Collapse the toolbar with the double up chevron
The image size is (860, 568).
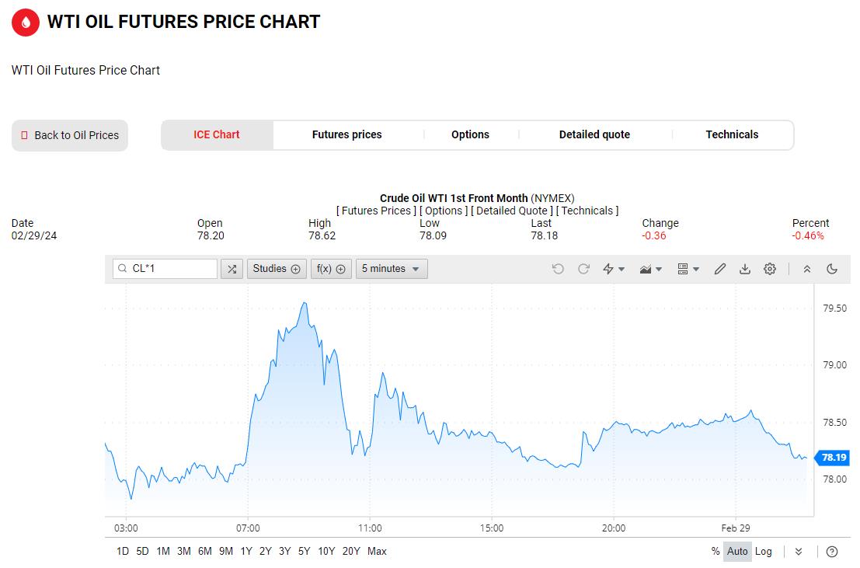[807, 269]
